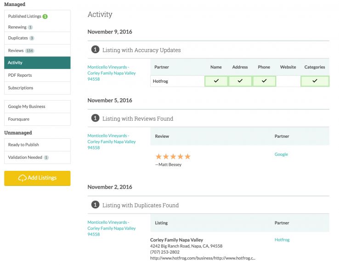Click the cloud icon on Add Listings
This screenshot has height=265, width=339.
[22, 178]
